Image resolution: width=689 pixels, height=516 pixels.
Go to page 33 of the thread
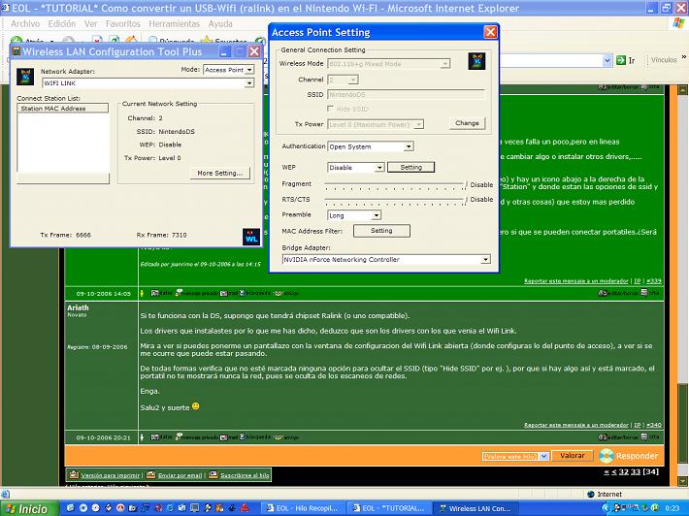636,472
